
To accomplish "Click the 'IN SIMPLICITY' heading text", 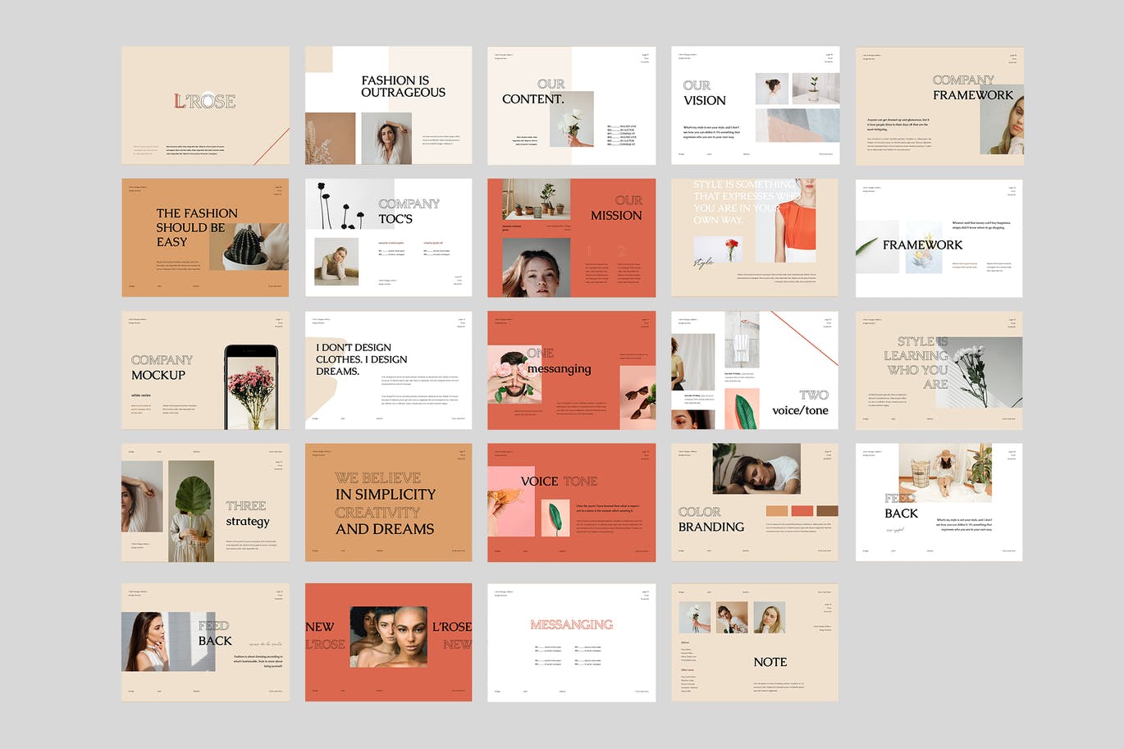I will pos(386,495).
